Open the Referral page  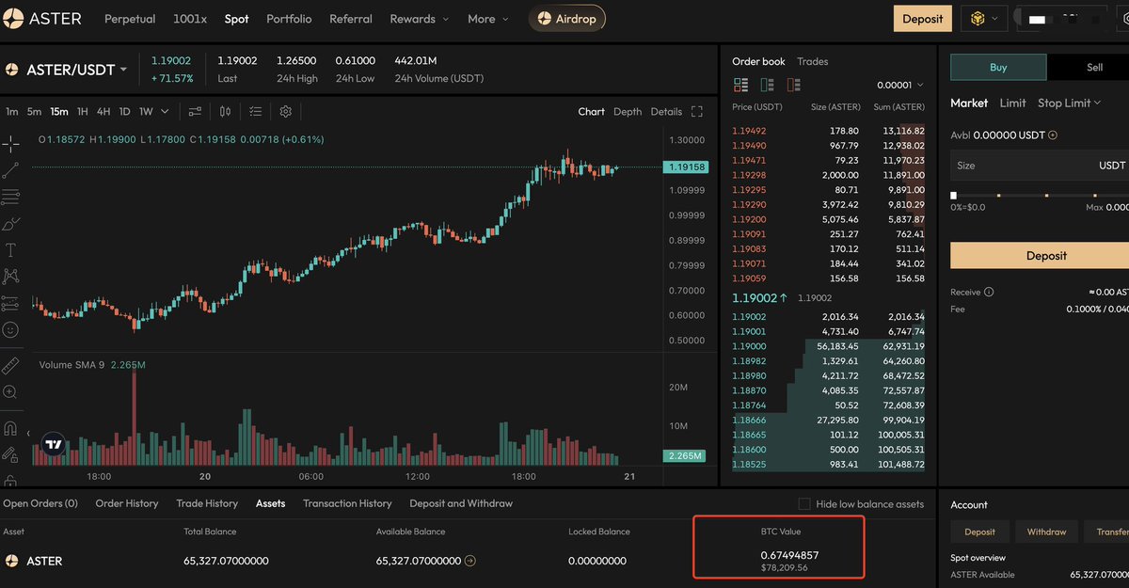click(x=351, y=19)
